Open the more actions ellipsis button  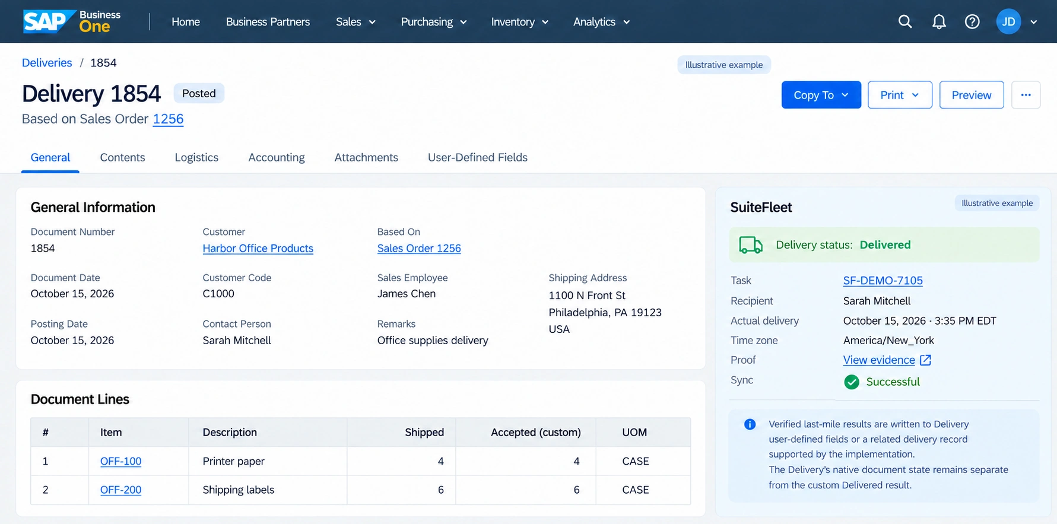[x=1026, y=95]
